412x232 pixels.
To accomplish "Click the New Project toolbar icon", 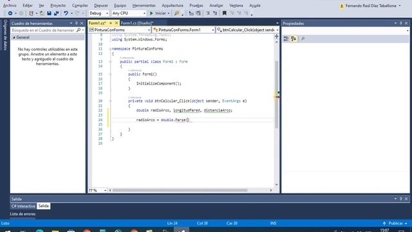I will pos(31,13).
